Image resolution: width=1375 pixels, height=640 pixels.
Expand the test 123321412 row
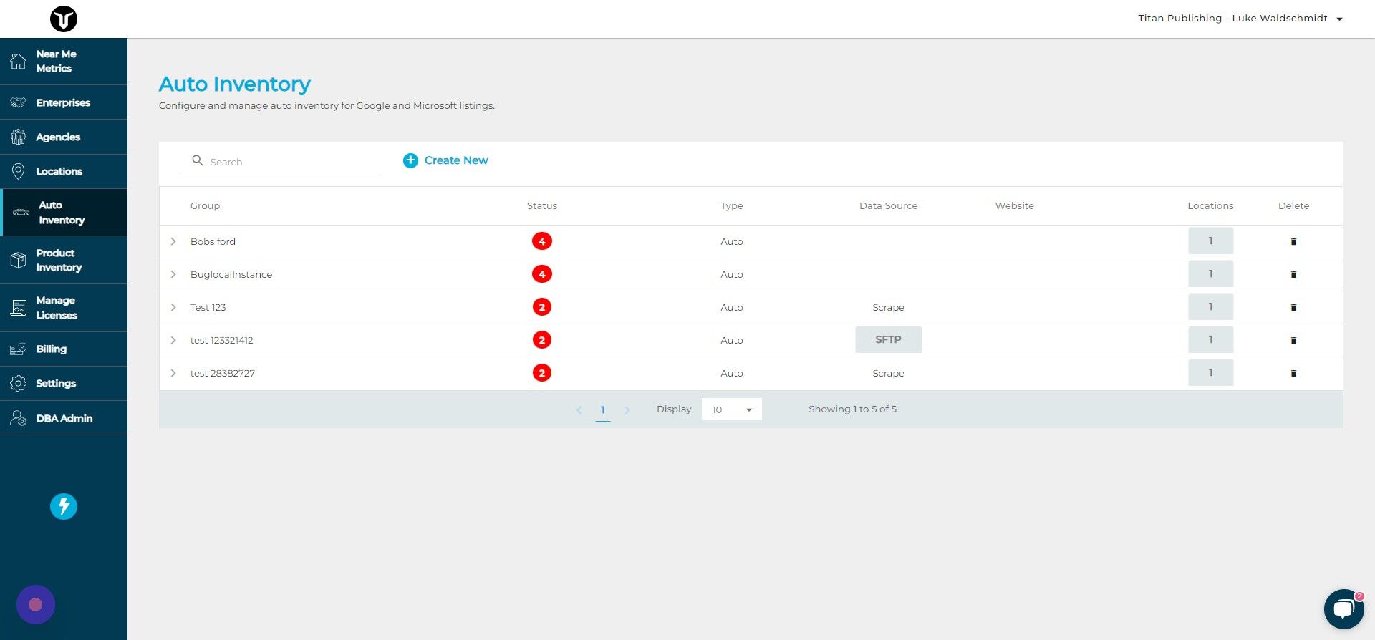(x=173, y=340)
